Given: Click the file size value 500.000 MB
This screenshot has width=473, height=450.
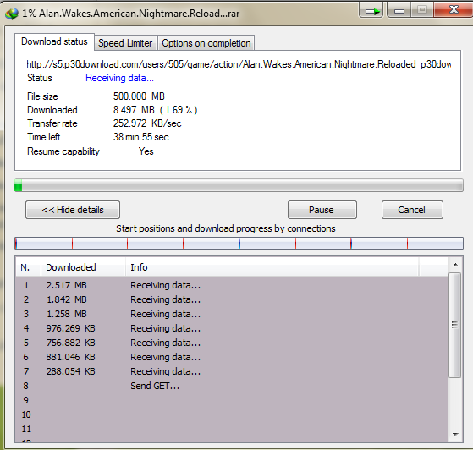Looking at the screenshot, I should 139,96.
